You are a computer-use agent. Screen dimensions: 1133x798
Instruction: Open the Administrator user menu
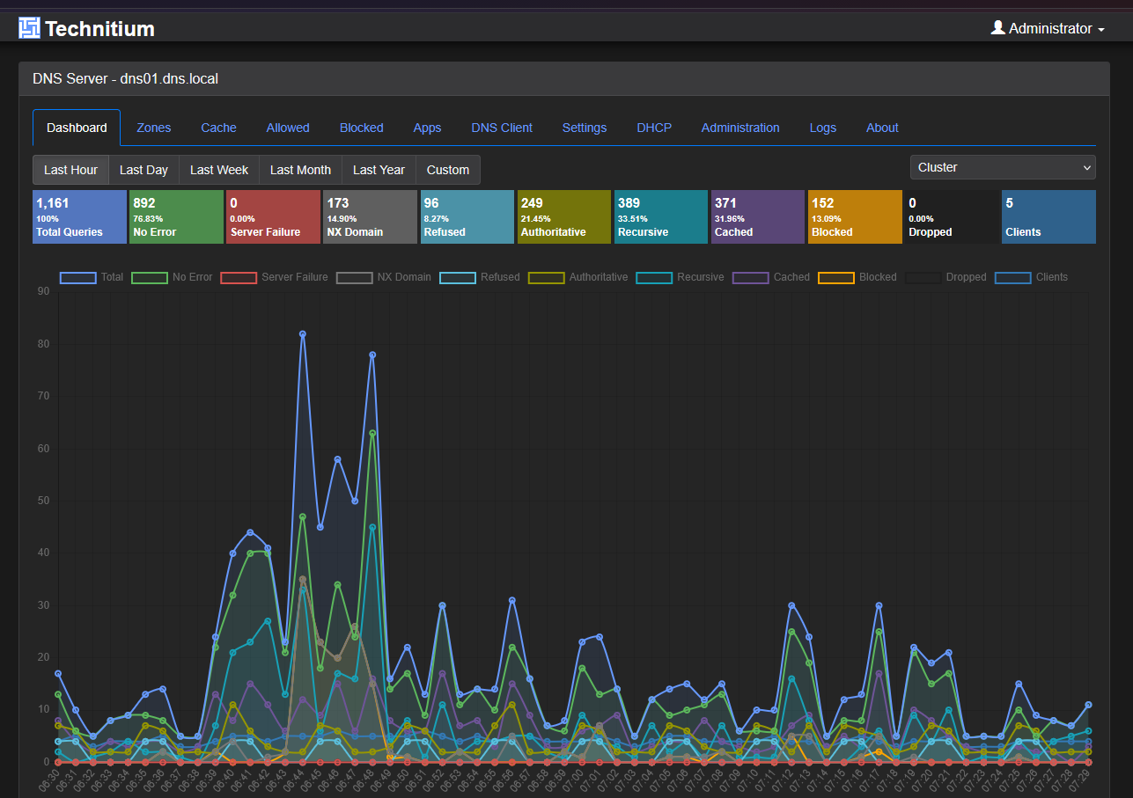point(1048,28)
